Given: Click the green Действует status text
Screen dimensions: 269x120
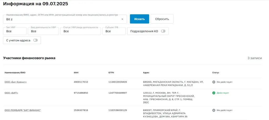Looking at the screenshot, I should 223,93.
